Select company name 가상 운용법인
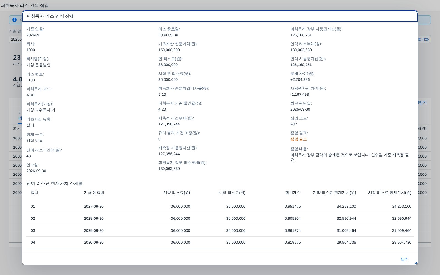Screen dimensions: 440x275 (38, 65)
